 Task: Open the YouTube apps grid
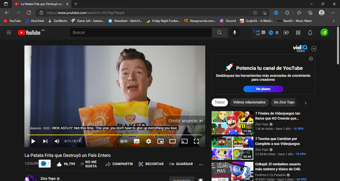pyautogui.click(x=298, y=32)
